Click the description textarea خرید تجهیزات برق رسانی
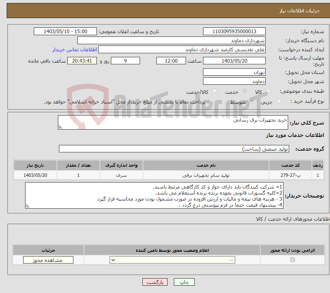Image resolution: width=330 pixels, height=293 pixels. point(173,122)
